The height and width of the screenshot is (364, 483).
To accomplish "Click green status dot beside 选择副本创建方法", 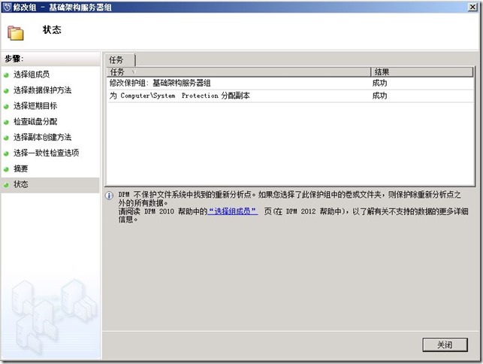I will (x=6, y=138).
